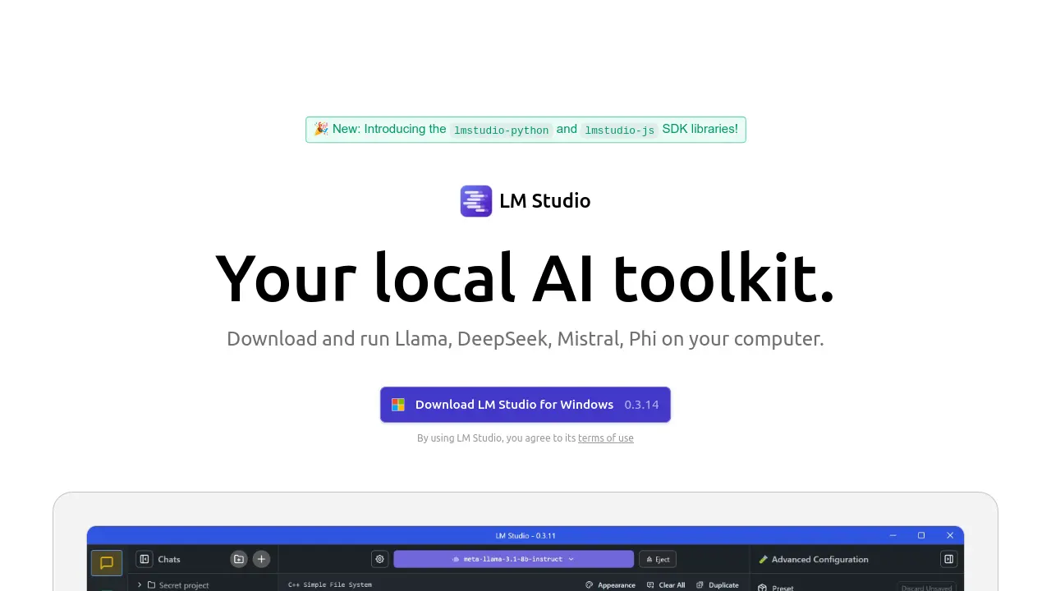Minimize the LM Studio preview window

[x=893, y=535]
